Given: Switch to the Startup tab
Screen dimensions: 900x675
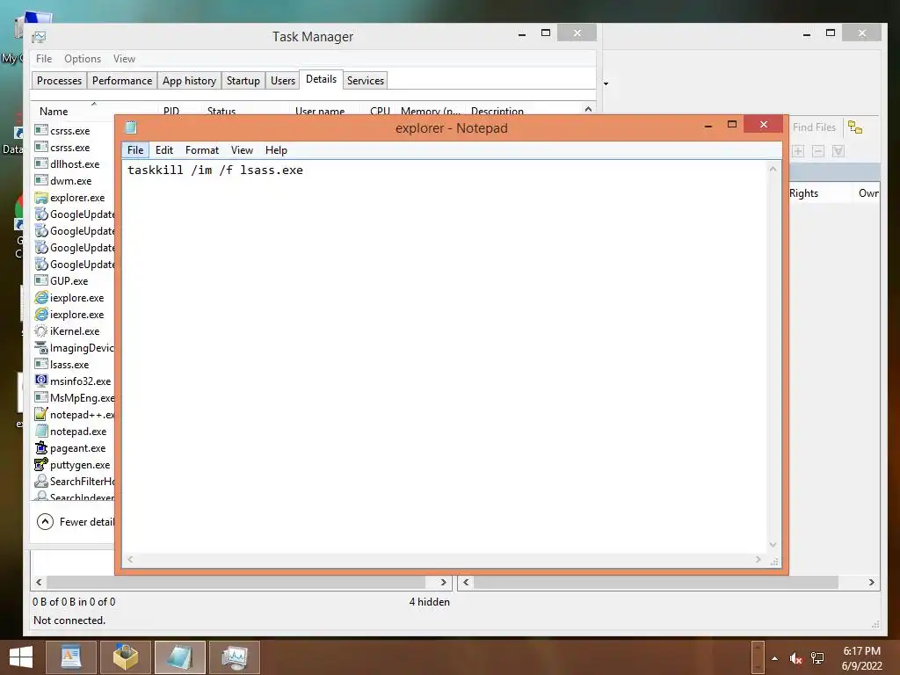Looking at the screenshot, I should coord(243,80).
